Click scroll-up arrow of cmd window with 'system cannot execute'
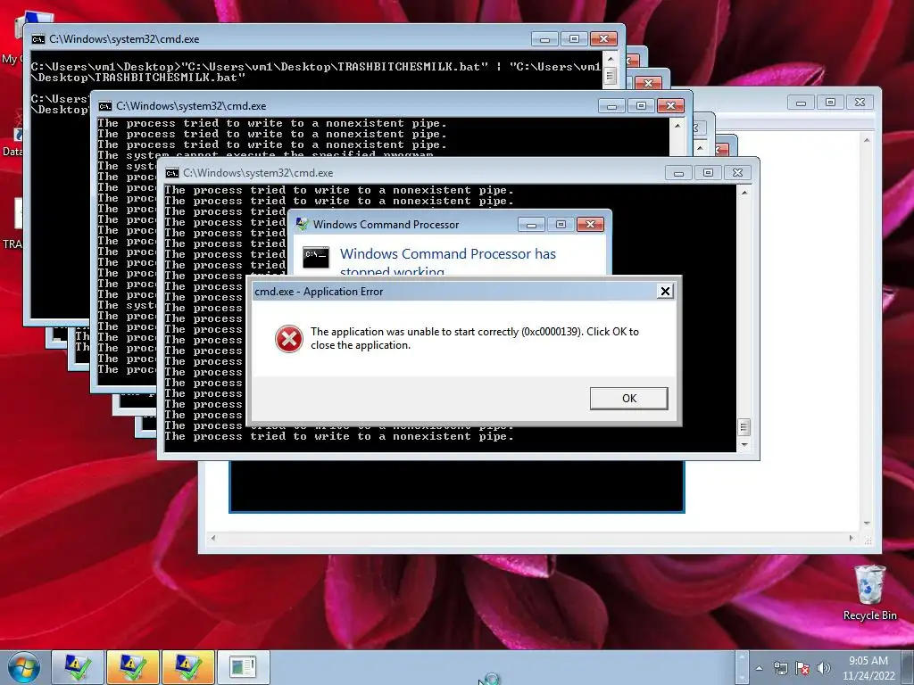 pos(677,125)
